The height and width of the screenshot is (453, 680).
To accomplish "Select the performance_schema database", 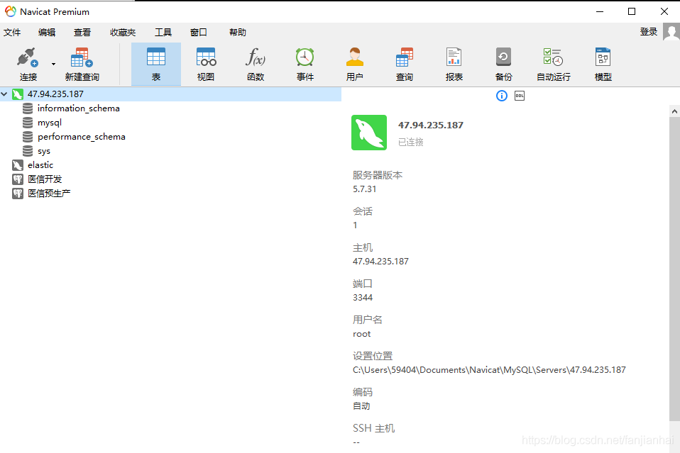I will (x=80, y=136).
